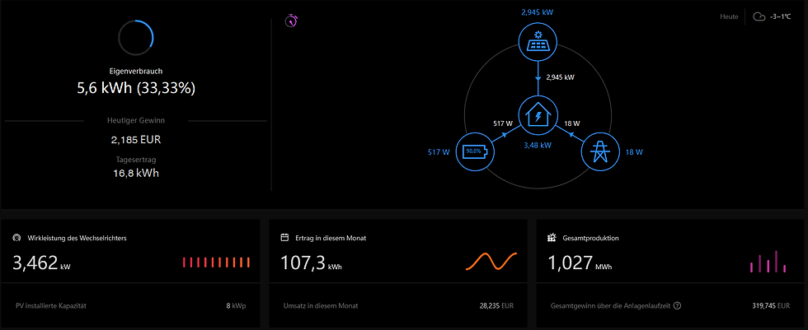Select the power grid pylon icon
Screen dimensions: 808x330
click(600, 153)
